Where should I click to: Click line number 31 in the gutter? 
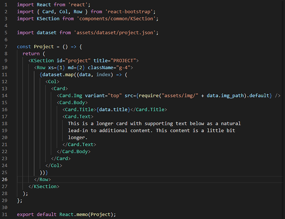click(5, 214)
